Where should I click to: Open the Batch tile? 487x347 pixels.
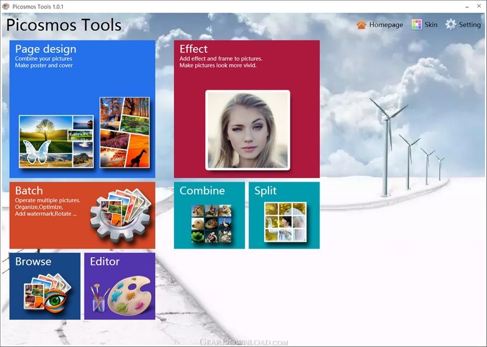[82, 215]
